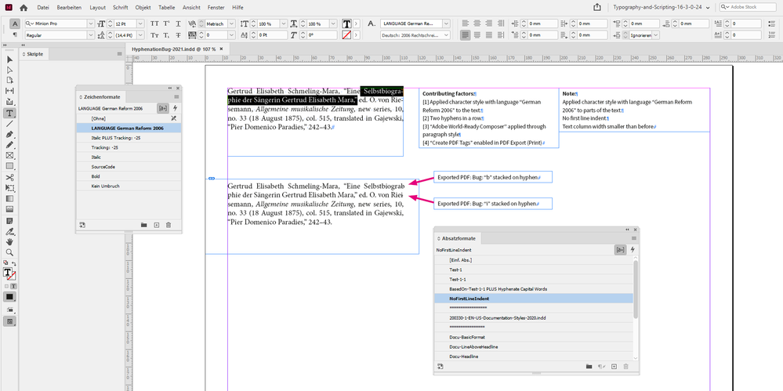Image resolution: width=783 pixels, height=391 pixels.
Task: Open the font size 12 Pt dropdown
Action: tap(140, 24)
